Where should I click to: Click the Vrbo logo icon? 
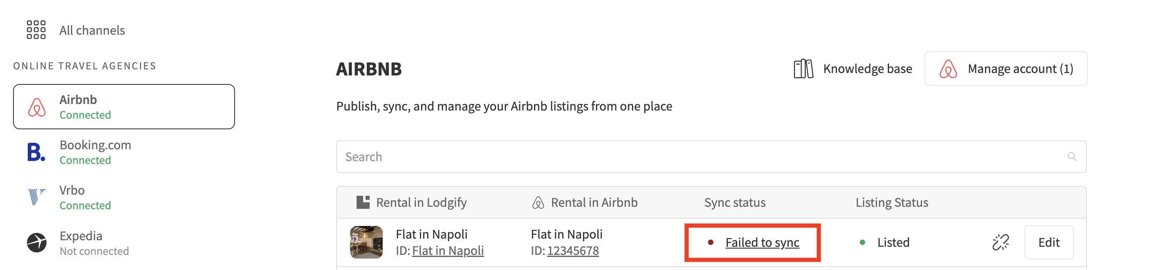(x=36, y=197)
